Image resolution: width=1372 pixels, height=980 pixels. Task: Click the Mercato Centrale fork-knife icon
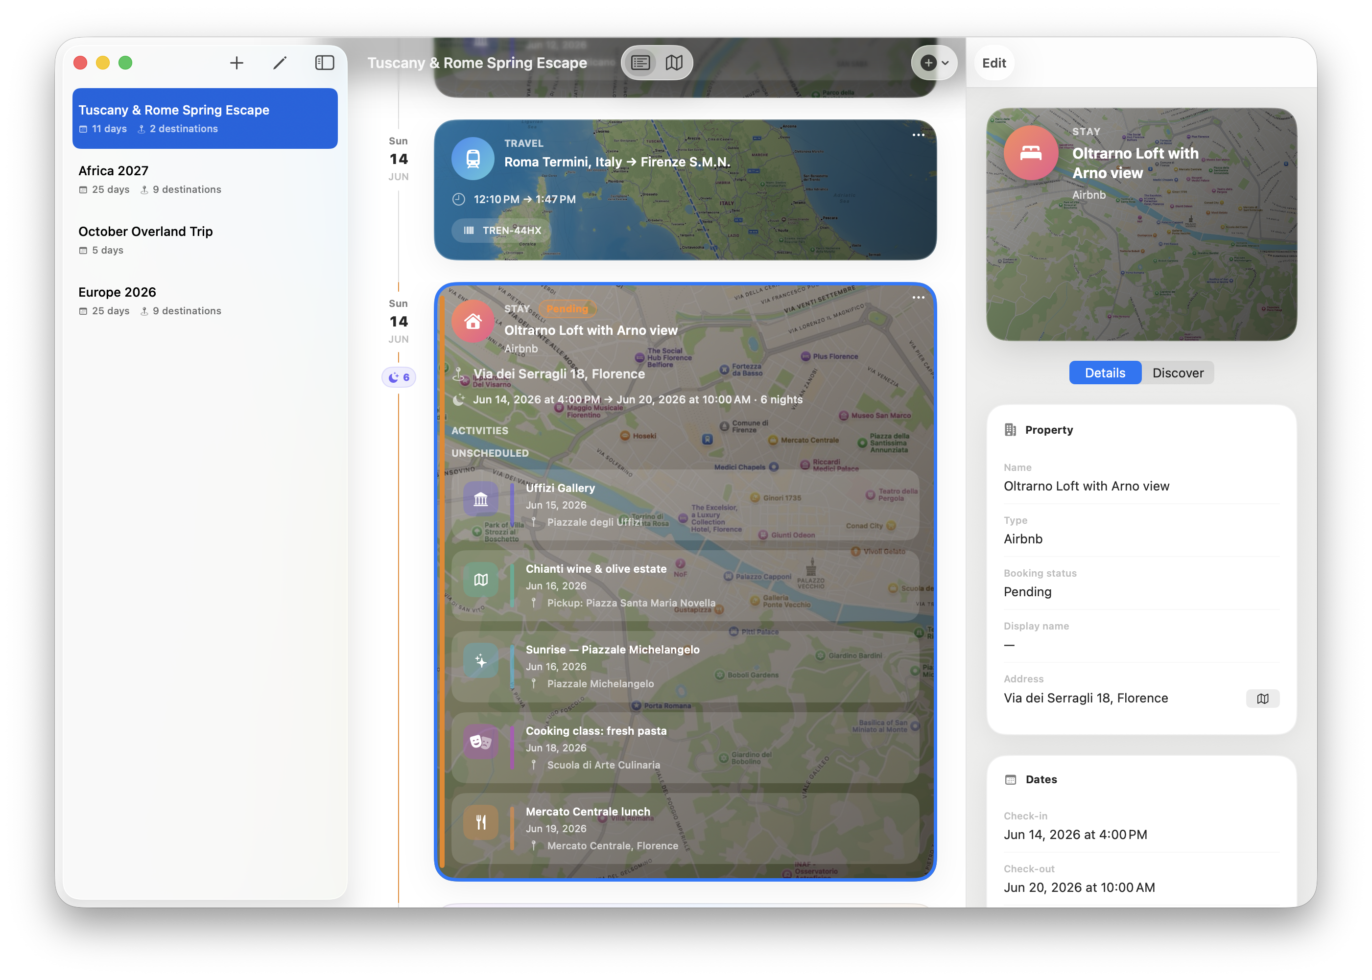(x=480, y=822)
